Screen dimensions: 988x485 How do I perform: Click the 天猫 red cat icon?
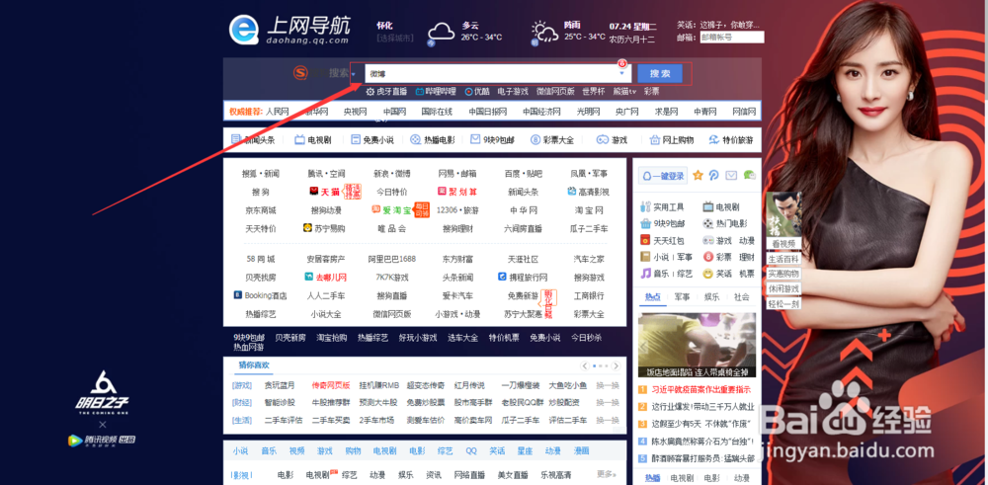(x=314, y=191)
